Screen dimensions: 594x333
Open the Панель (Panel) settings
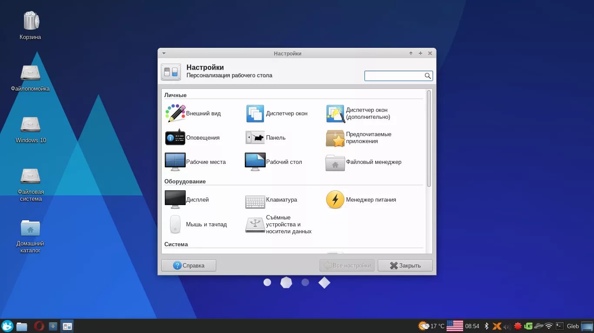[267, 137]
